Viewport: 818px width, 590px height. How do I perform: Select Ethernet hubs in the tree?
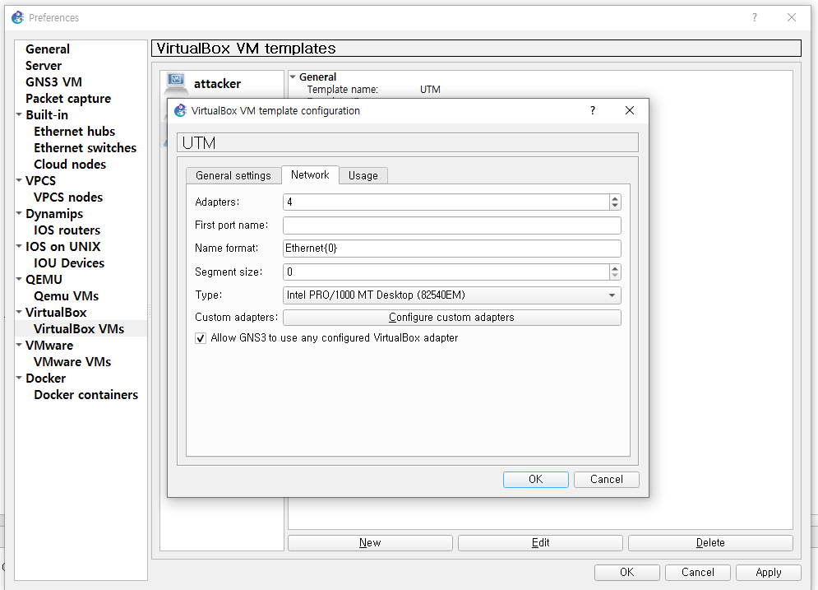pyautogui.click(x=75, y=132)
